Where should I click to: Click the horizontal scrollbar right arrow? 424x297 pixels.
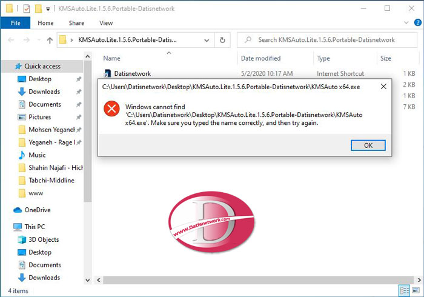click(x=419, y=280)
